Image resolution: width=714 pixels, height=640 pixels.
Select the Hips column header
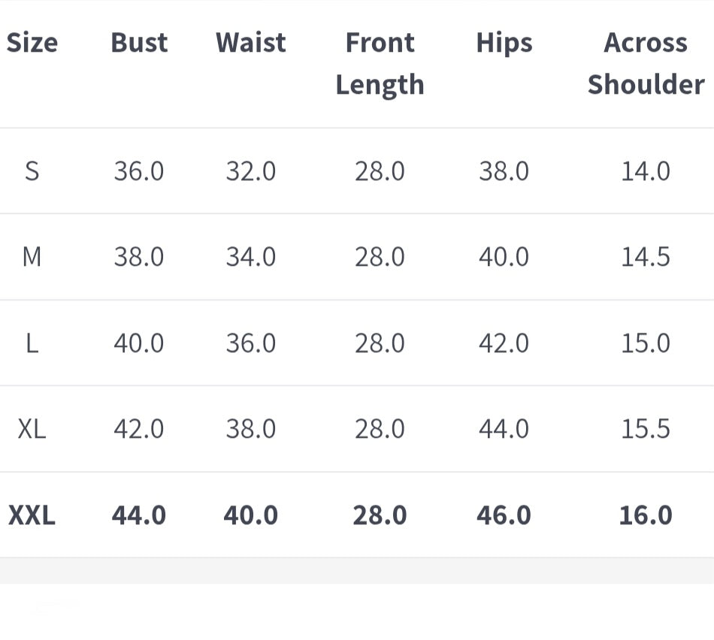coord(504,43)
